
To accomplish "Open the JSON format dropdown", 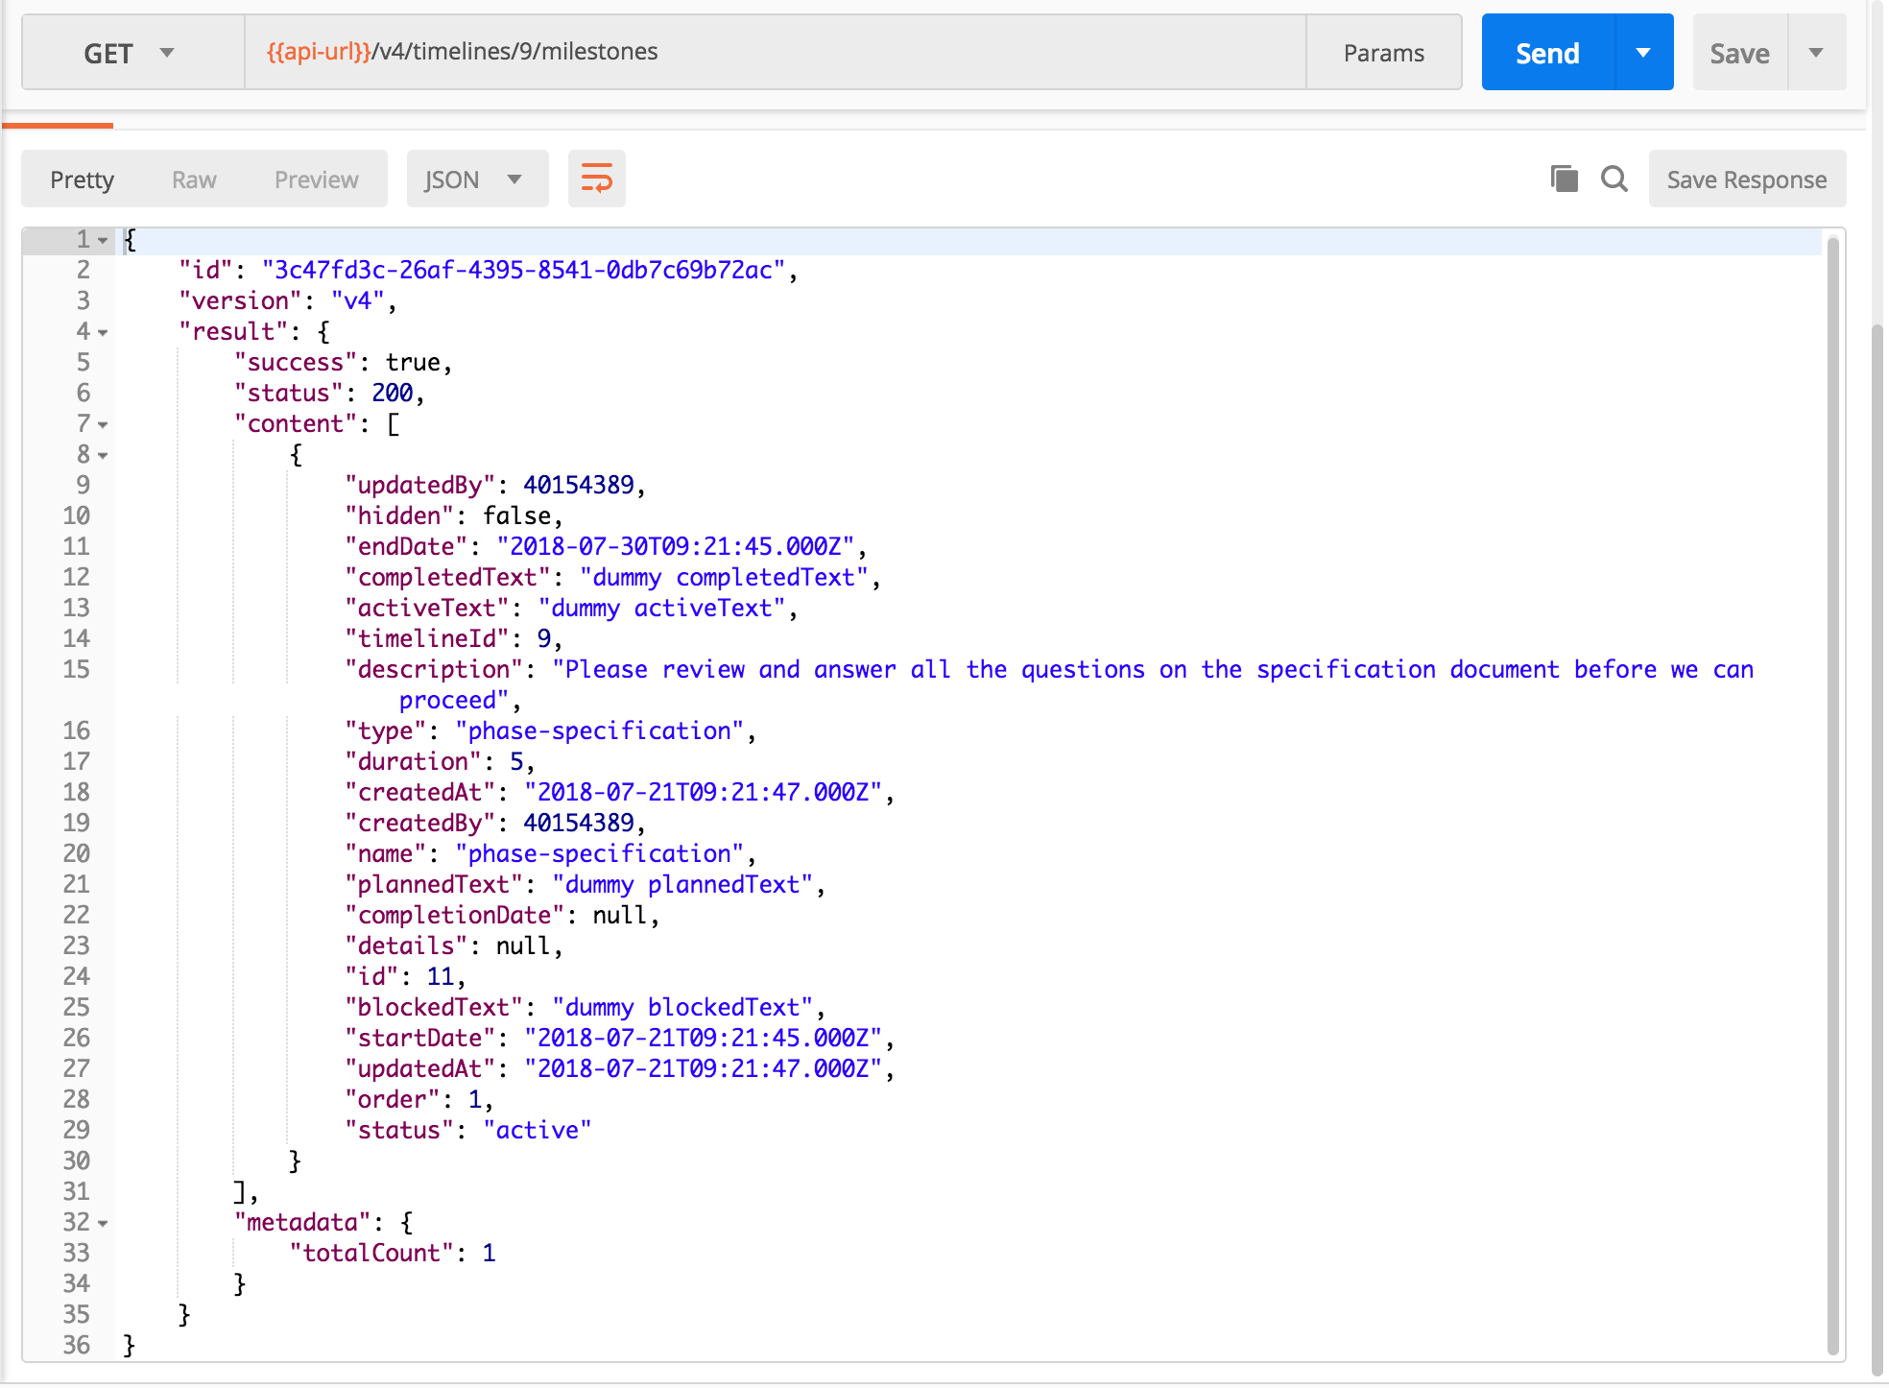I will (476, 179).
